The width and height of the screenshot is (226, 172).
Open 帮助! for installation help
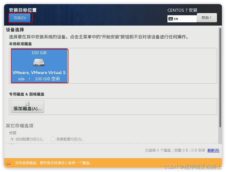click(x=207, y=18)
